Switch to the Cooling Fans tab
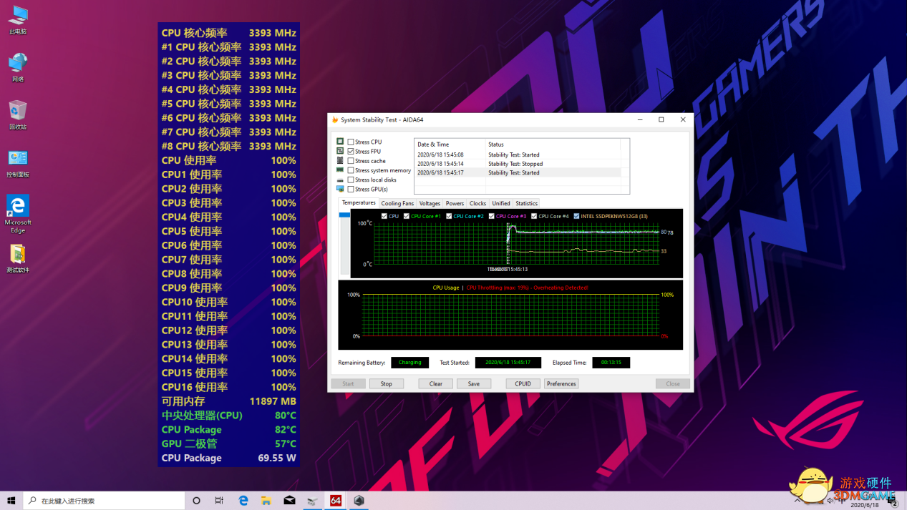This screenshot has width=907, height=510. pyautogui.click(x=397, y=204)
